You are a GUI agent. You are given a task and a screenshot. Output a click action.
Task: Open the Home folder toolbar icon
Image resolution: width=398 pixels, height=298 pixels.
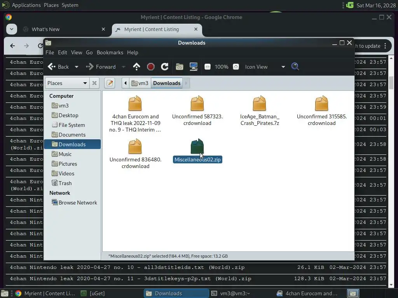point(180,67)
